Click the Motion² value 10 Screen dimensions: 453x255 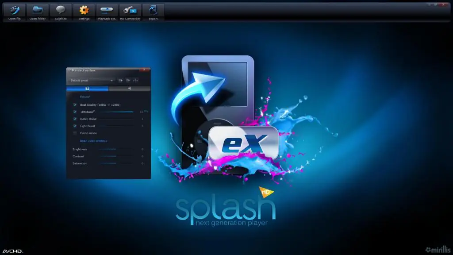142,112
